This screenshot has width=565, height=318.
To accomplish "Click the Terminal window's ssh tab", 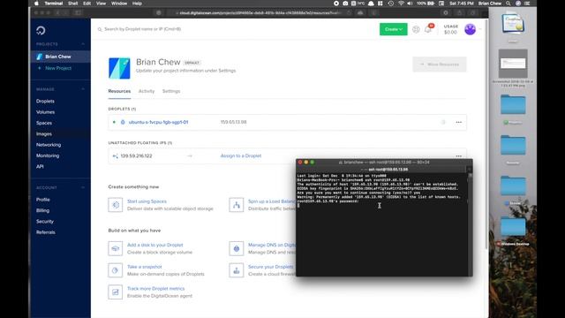I will click(382, 169).
